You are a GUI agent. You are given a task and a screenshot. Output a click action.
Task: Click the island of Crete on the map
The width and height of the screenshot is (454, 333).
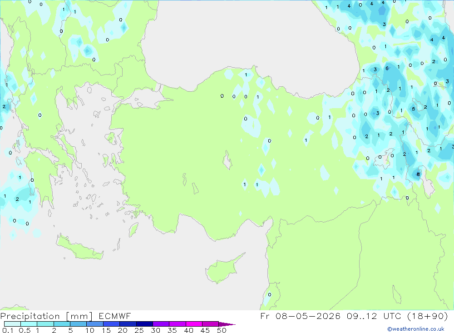click(79, 248)
